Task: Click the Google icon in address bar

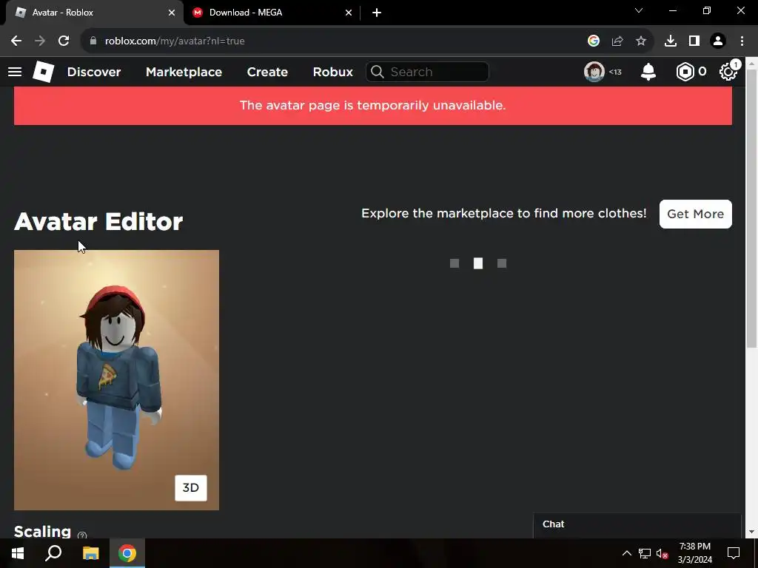Action: tap(594, 41)
